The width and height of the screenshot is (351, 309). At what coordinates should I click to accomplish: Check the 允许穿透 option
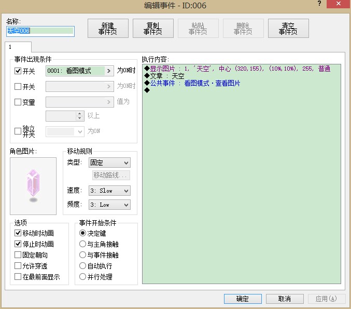click(x=18, y=266)
